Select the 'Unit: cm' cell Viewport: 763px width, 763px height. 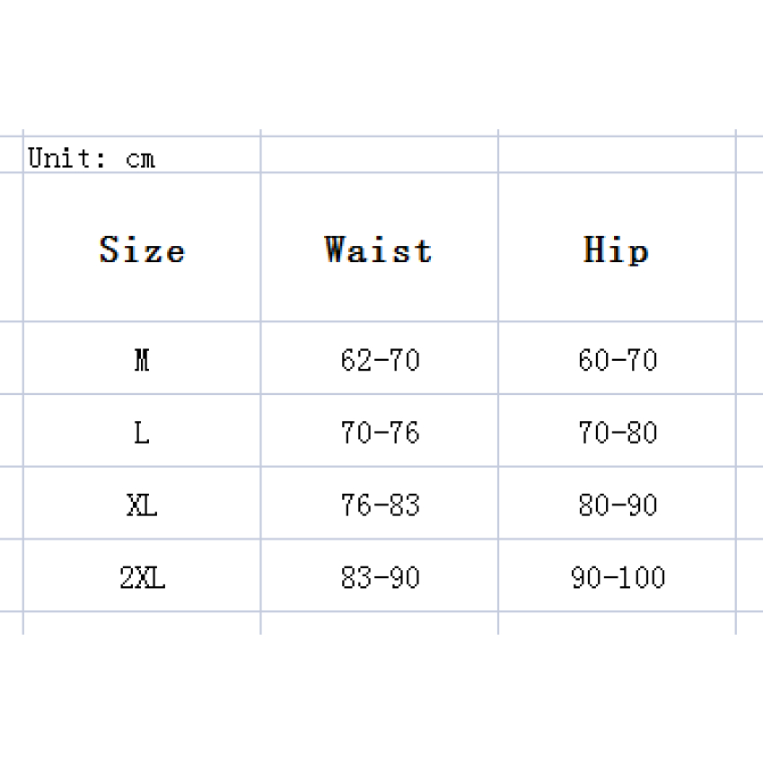click(x=142, y=154)
